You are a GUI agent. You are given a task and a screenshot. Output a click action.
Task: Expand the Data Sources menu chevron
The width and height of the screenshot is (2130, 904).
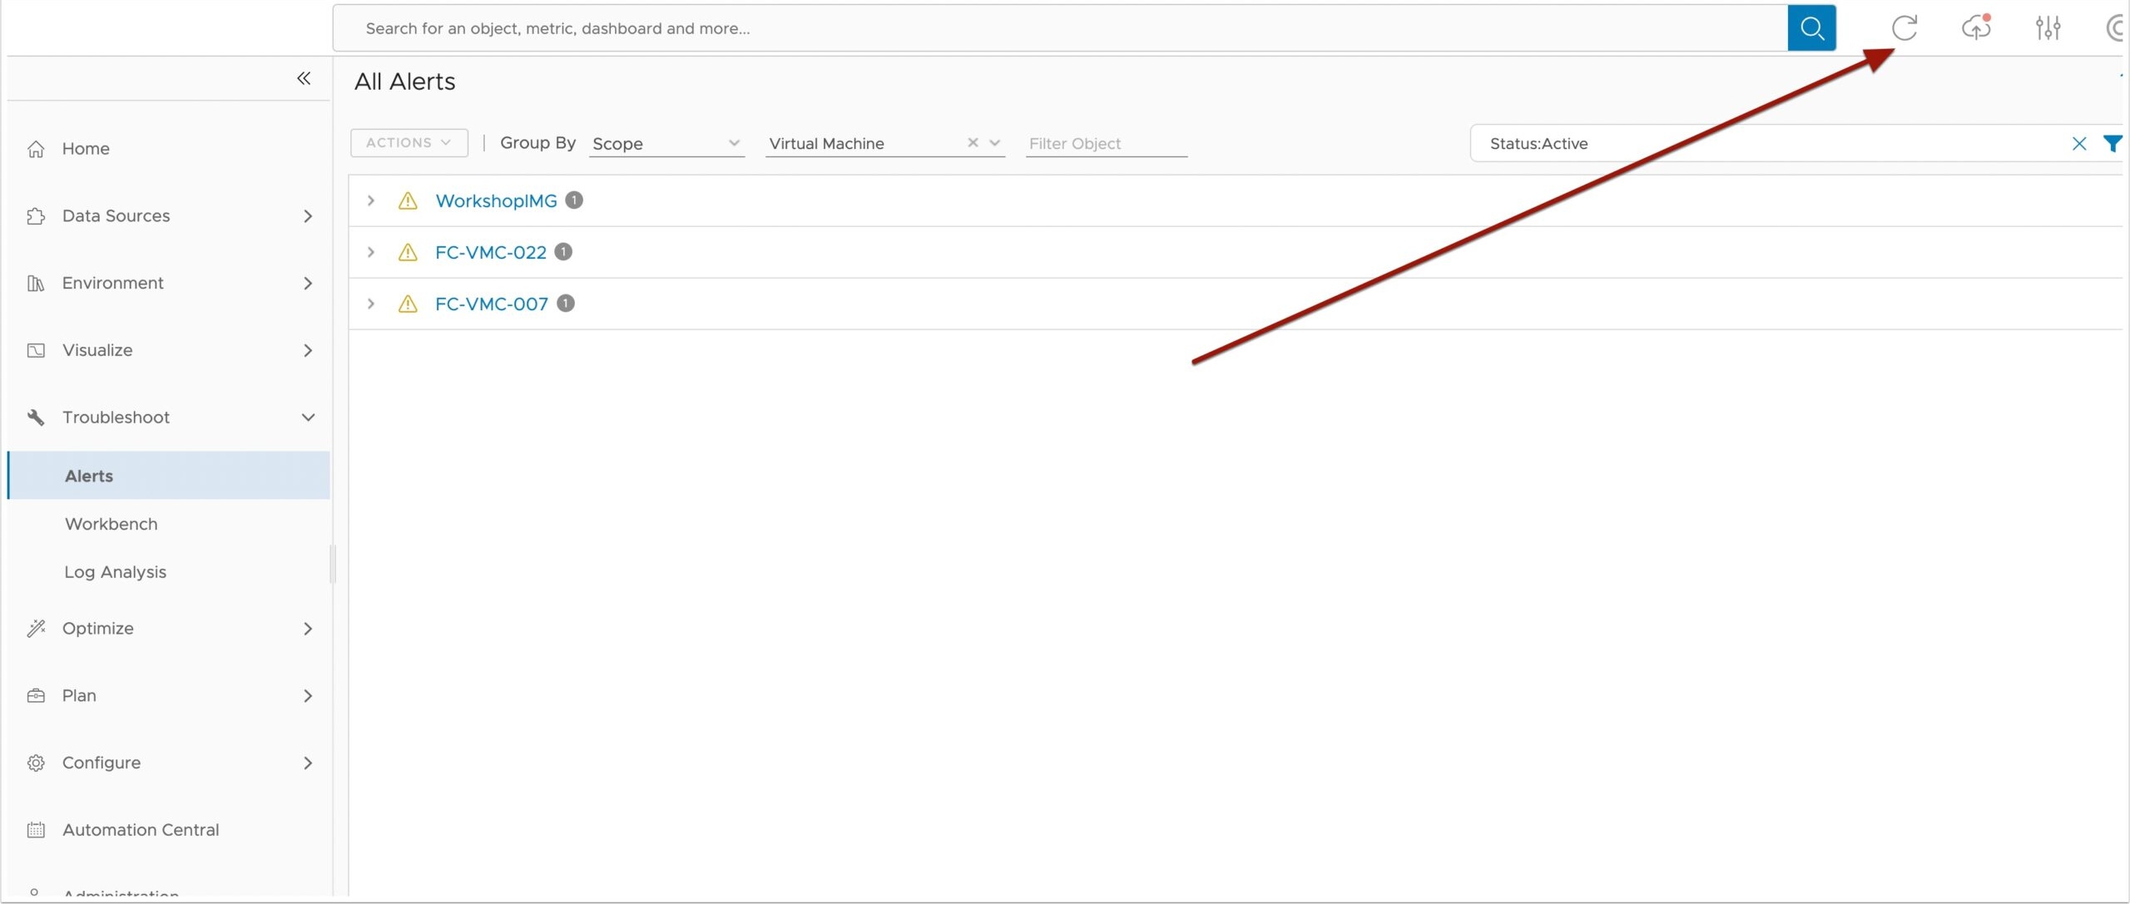point(308,216)
